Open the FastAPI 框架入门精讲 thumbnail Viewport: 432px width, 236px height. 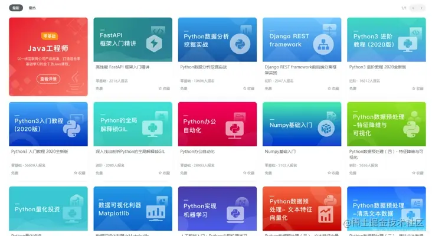pyautogui.click(x=133, y=40)
